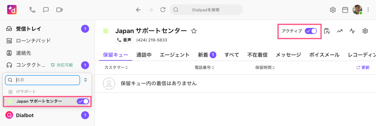
Task: Open activity pulse monitor icon
Action: [352, 31]
